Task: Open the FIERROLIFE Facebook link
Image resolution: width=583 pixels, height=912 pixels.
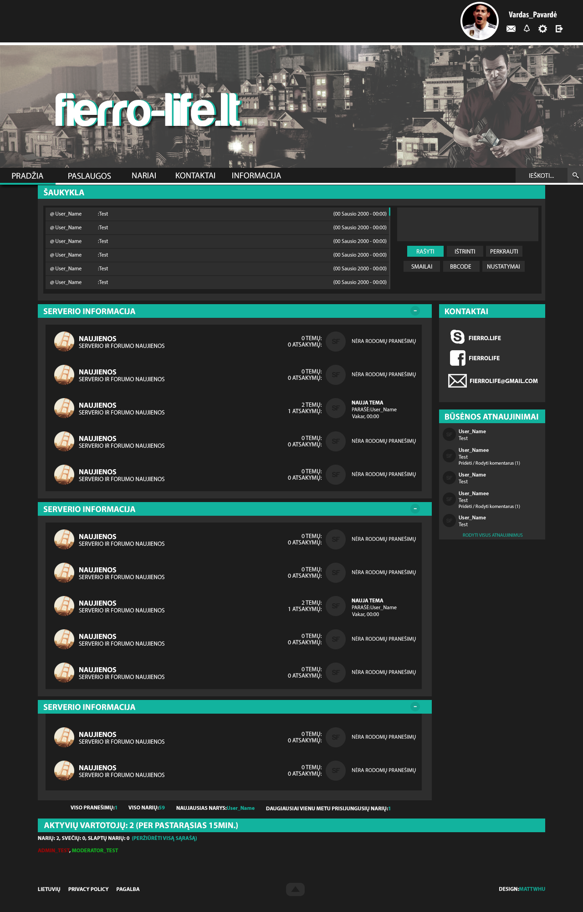Action: [x=484, y=358]
